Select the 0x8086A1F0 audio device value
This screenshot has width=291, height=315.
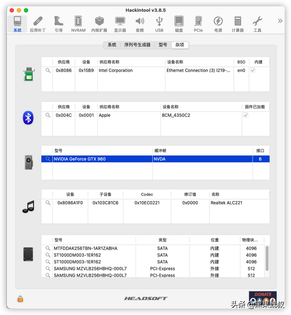70,203
